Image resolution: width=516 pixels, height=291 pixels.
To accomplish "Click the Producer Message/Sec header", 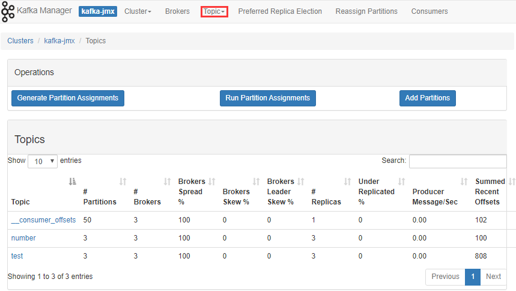I will click(x=435, y=197).
